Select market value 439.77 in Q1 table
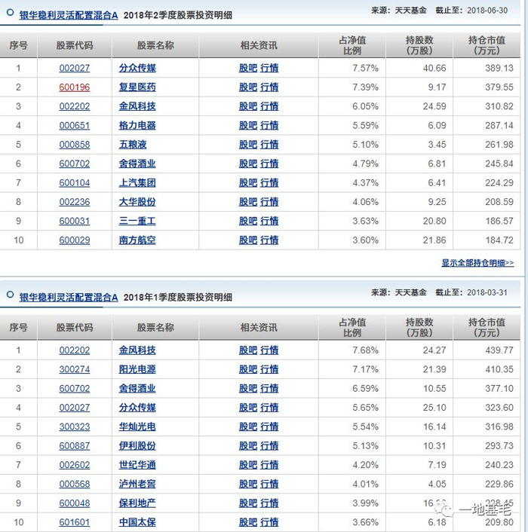The width and height of the screenshot is (528, 532). coord(499,350)
